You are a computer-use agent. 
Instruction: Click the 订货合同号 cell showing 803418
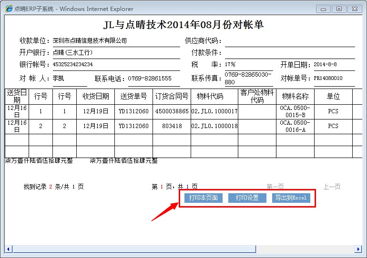(172, 126)
